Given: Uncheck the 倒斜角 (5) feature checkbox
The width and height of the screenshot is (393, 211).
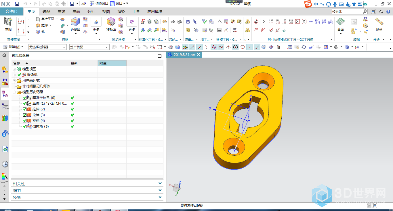Looking at the screenshot, I should [x=25, y=126].
